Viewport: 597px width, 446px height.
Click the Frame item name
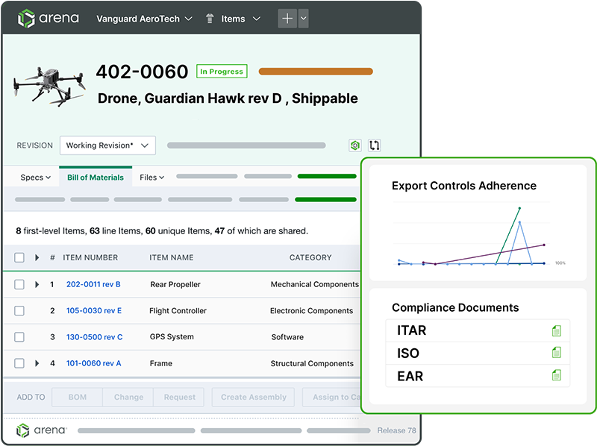(x=161, y=363)
